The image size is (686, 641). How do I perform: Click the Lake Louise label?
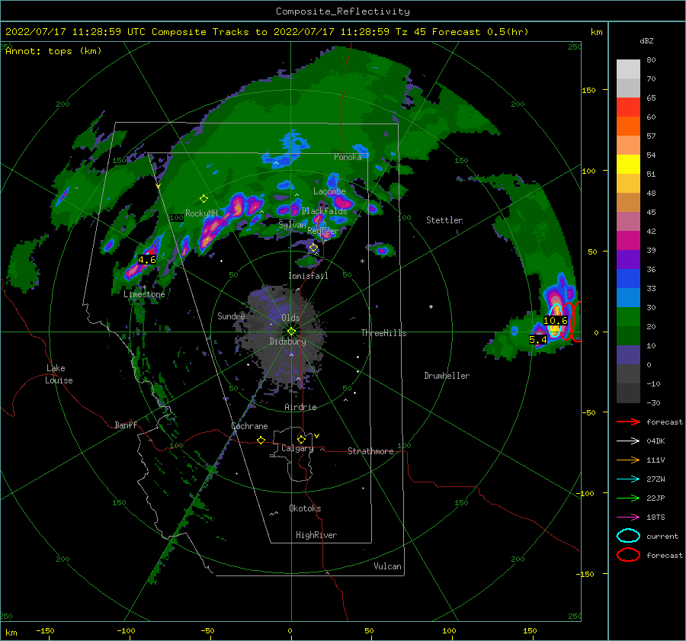[x=59, y=374]
